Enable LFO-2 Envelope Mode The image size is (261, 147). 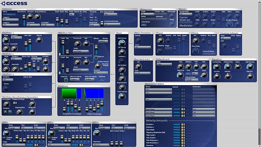click(49, 138)
